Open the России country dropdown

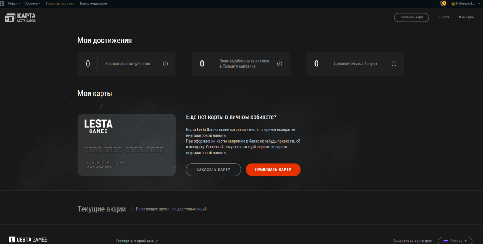click(x=455, y=241)
